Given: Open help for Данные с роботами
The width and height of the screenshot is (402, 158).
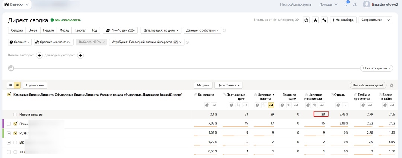Looking at the screenshot, I should coord(224,30).
